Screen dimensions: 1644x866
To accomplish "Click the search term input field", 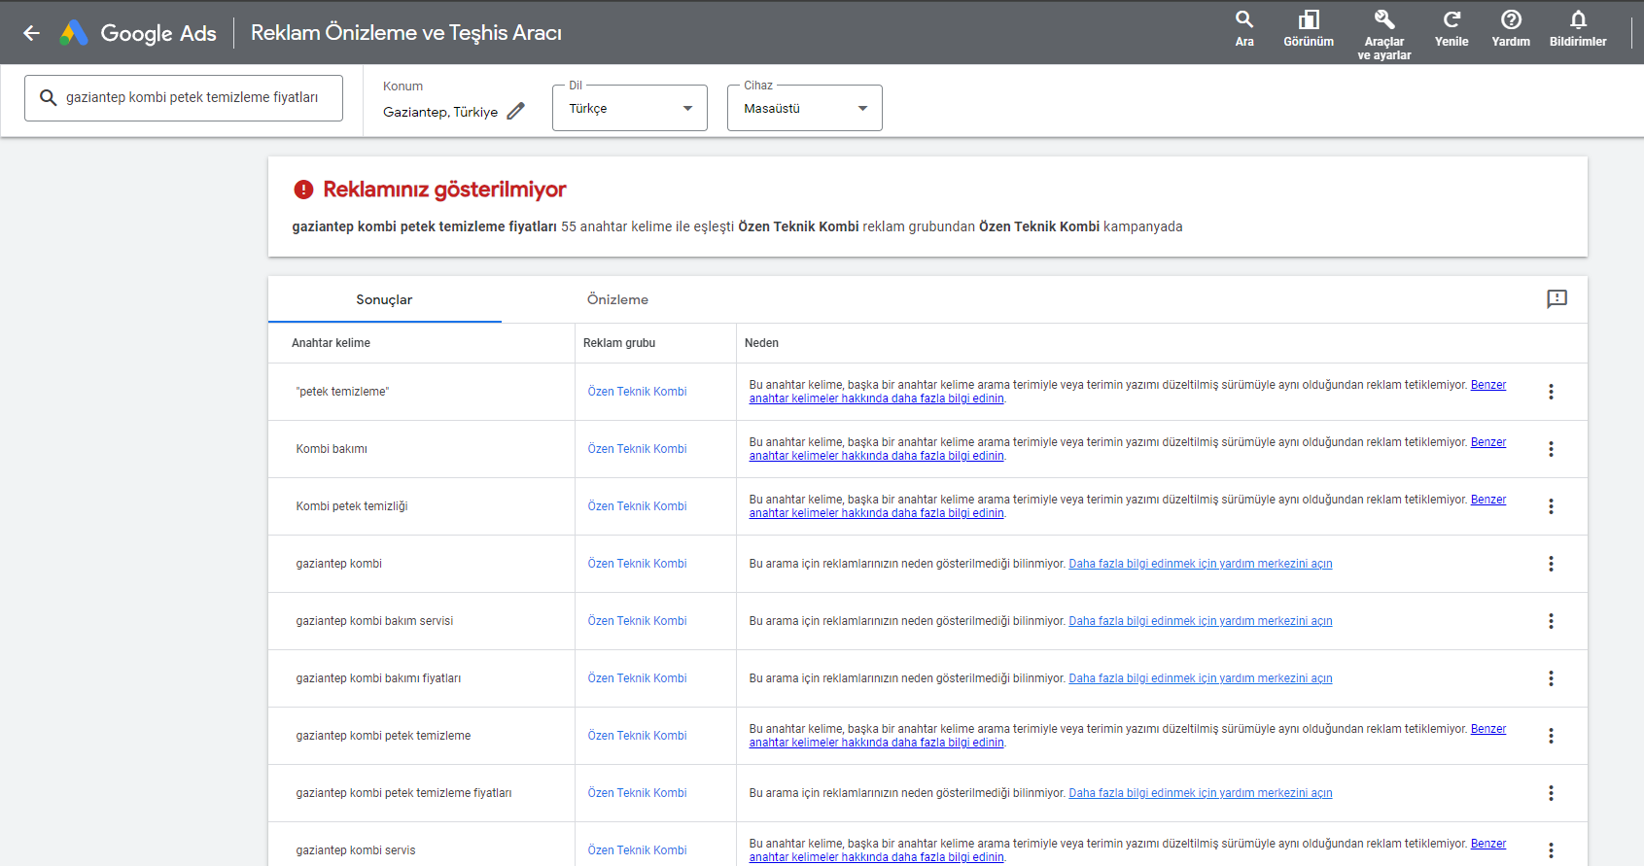I will (184, 98).
